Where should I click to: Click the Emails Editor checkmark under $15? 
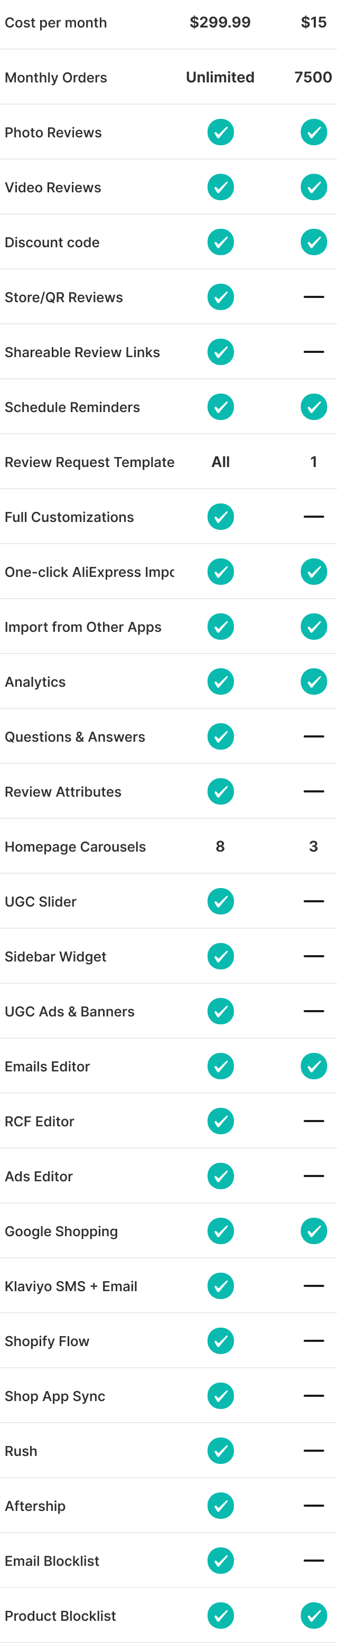pos(313,1067)
